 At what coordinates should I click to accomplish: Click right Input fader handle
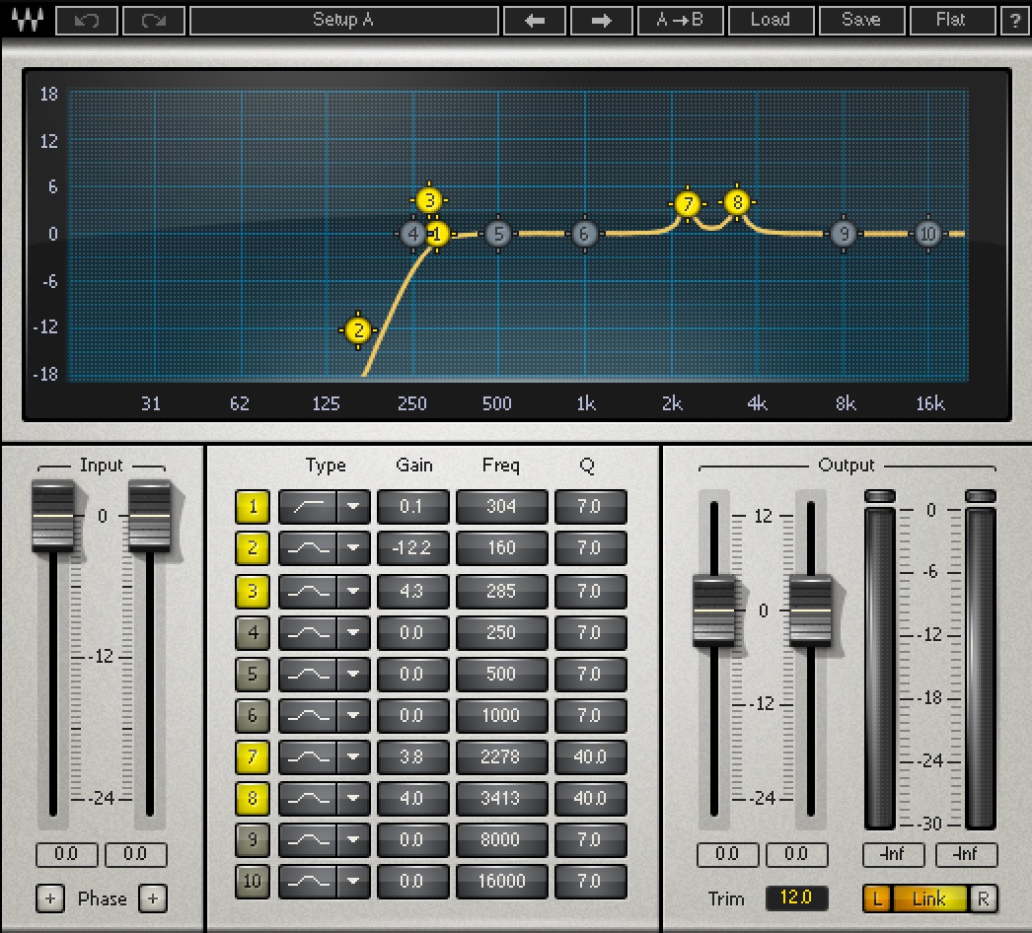point(149,517)
